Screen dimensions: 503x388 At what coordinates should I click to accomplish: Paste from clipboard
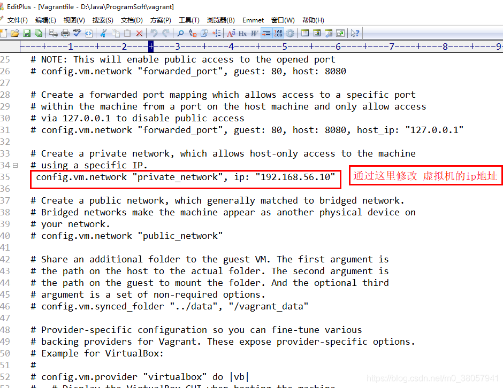click(127, 33)
